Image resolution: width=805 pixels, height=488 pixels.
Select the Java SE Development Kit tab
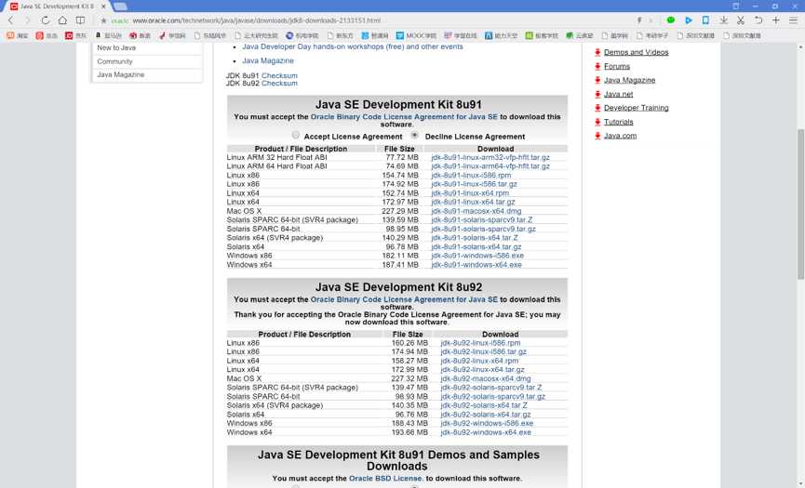click(x=57, y=7)
